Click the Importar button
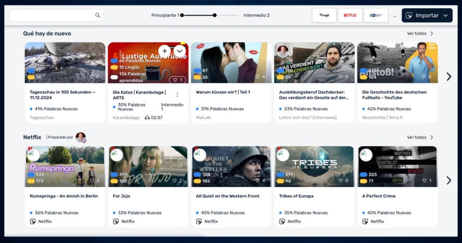This screenshot has width=462, height=243. 427,15
